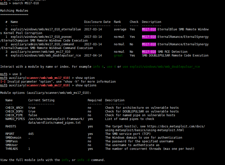Click auxiliary/scanner/smb/smb_ms17_010 in module list
This screenshot has width=225, height=165.
pyautogui.click(x=40, y=52)
